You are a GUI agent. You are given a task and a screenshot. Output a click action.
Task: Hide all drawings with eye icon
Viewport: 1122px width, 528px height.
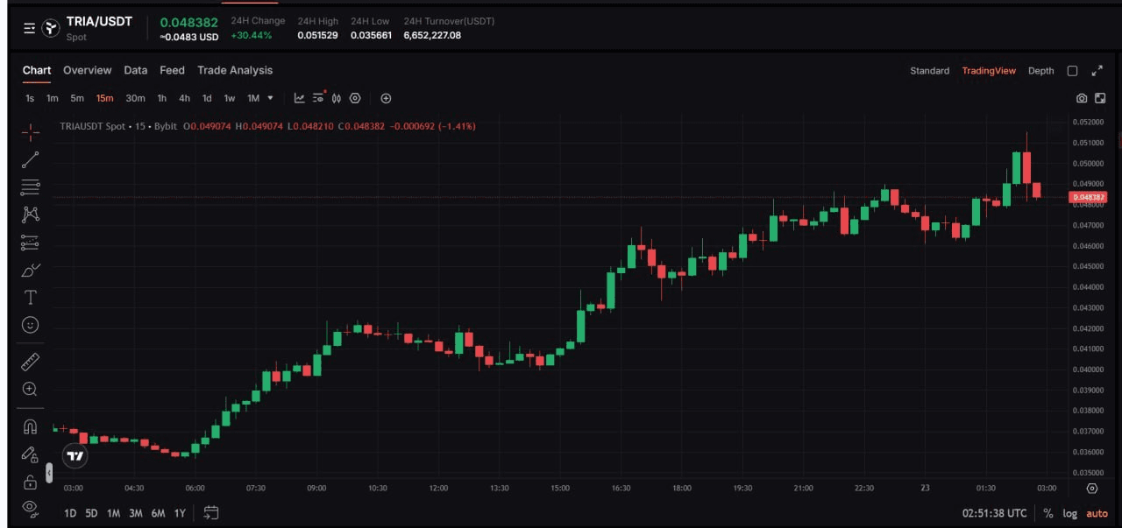(x=31, y=507)
